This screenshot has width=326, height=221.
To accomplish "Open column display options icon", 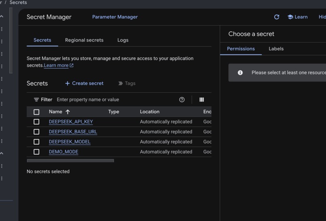I will pos(202,100).
